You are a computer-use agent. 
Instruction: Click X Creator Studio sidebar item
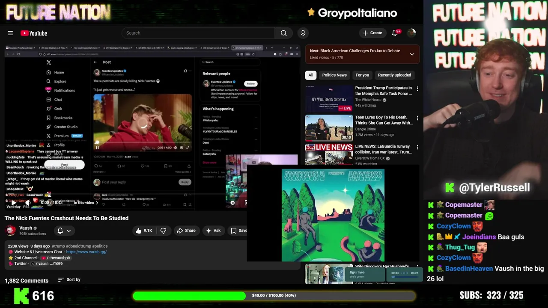(62, 127)
